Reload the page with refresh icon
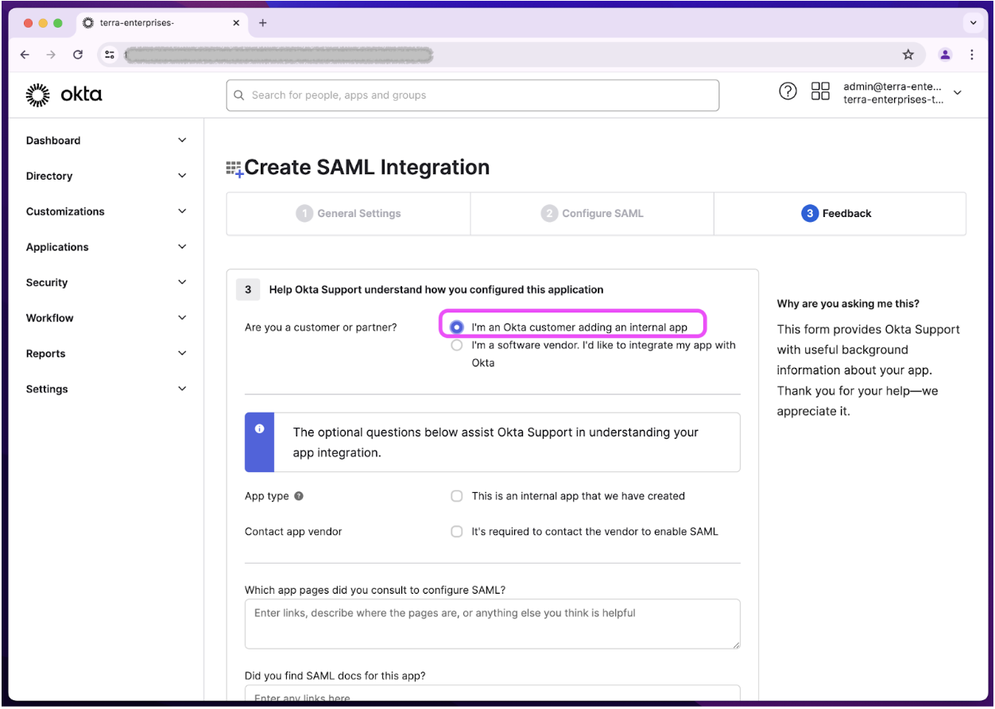The width and height of the screenshot is (995, 709). click(78, 55)
